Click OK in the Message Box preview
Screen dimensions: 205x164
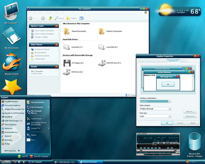(168, 84)
